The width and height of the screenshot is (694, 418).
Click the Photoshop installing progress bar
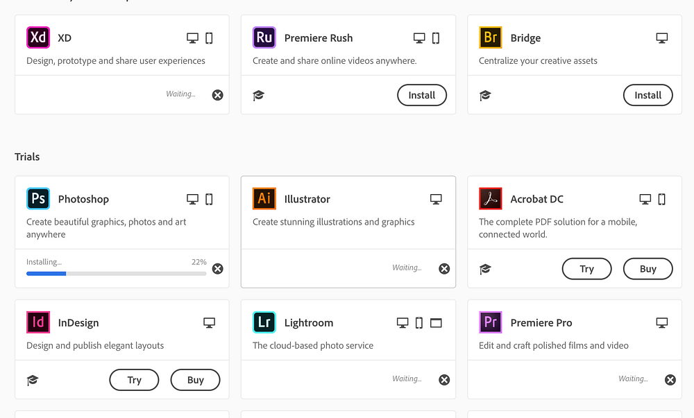coord(117,274)
